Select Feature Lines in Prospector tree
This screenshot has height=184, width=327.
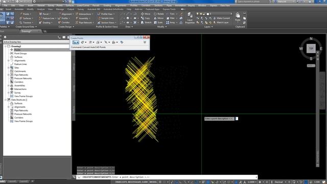coord(20,64)
